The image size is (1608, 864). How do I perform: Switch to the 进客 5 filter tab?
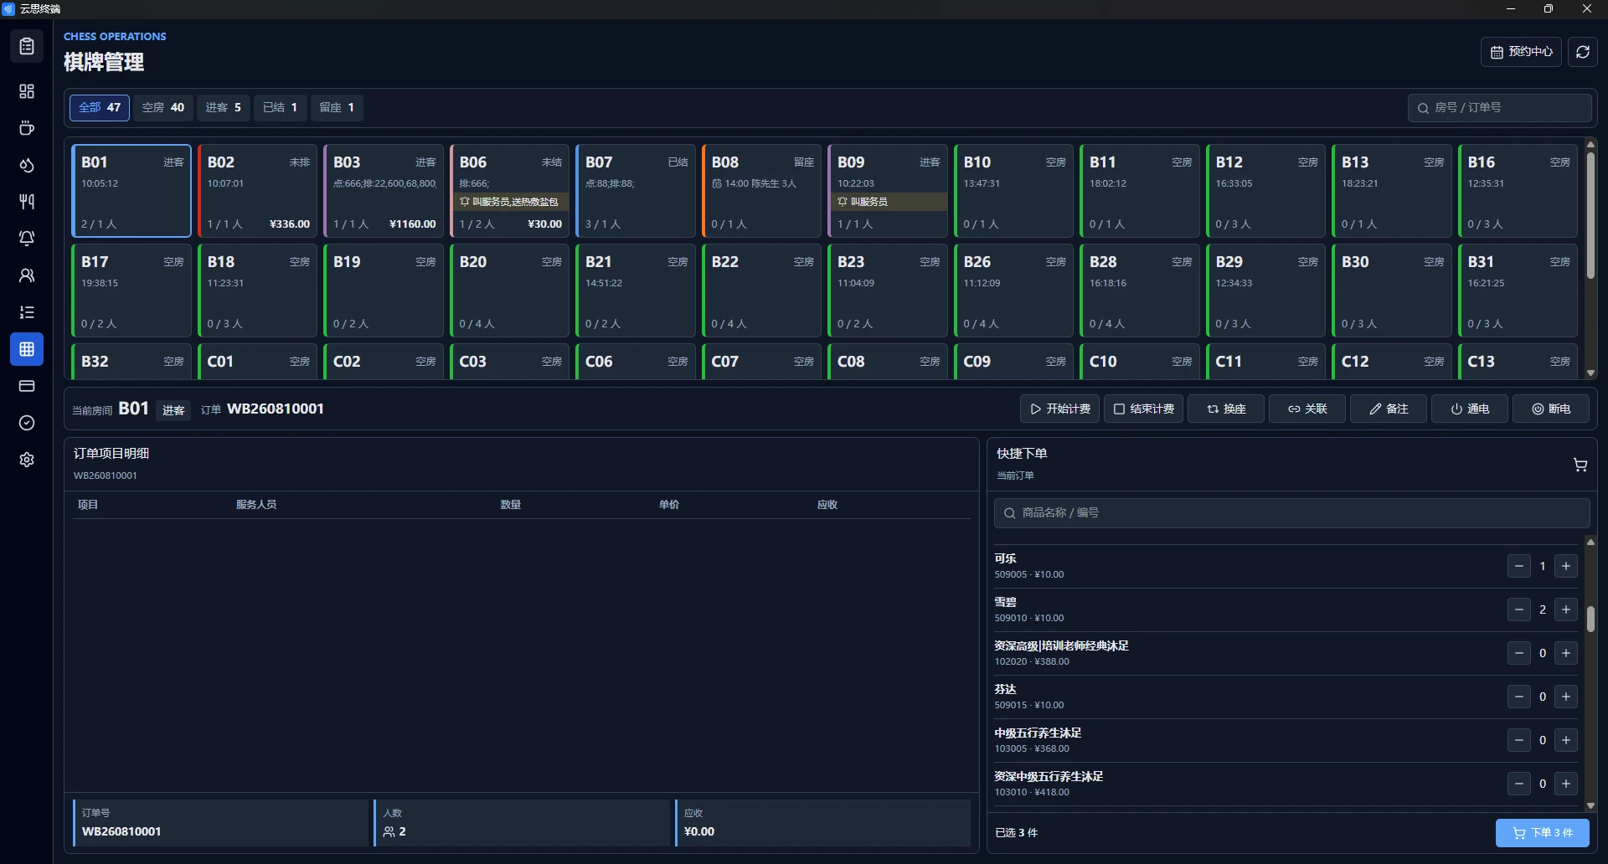coord(224,107)
